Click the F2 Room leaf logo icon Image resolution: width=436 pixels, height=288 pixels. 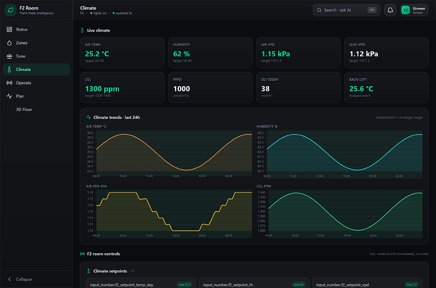[11, 10]
